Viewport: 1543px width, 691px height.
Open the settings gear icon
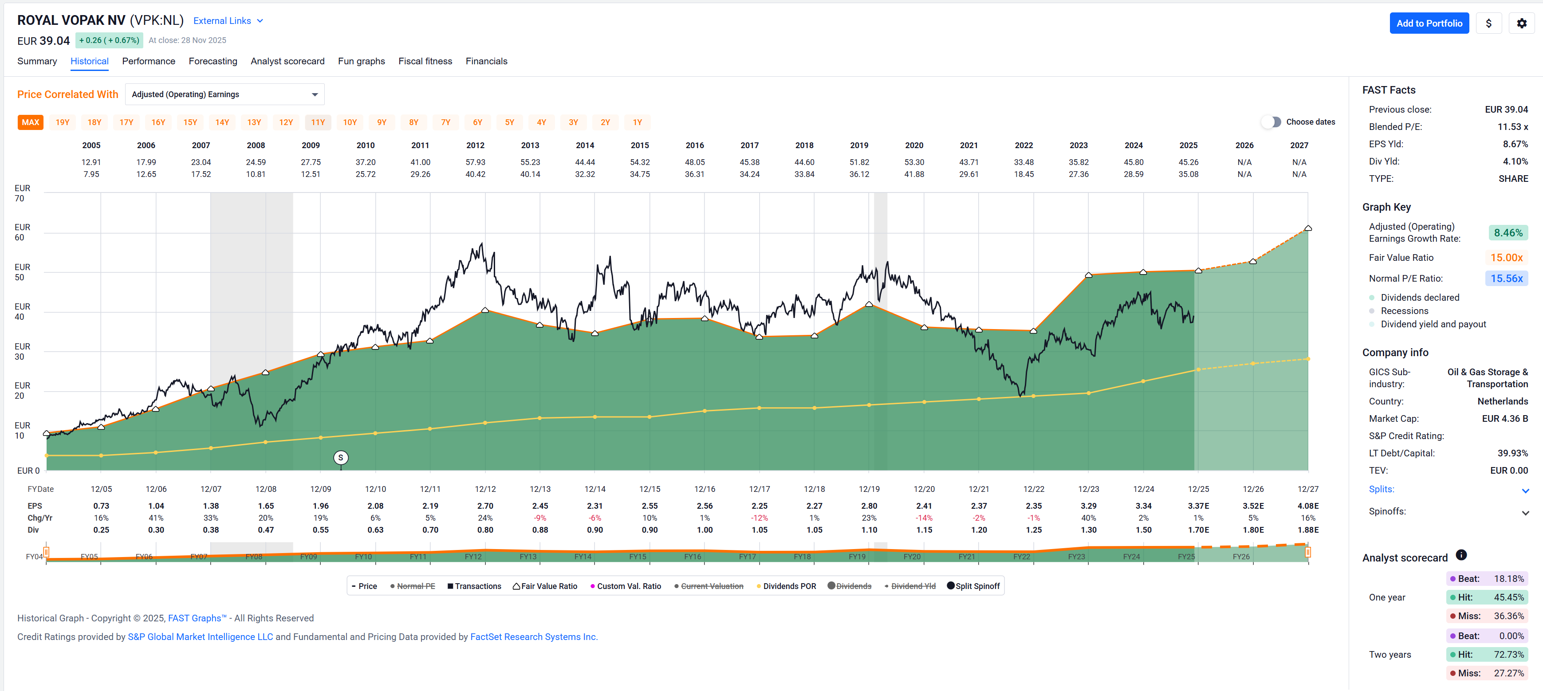pyautogui.click(x=1521, y=24)
